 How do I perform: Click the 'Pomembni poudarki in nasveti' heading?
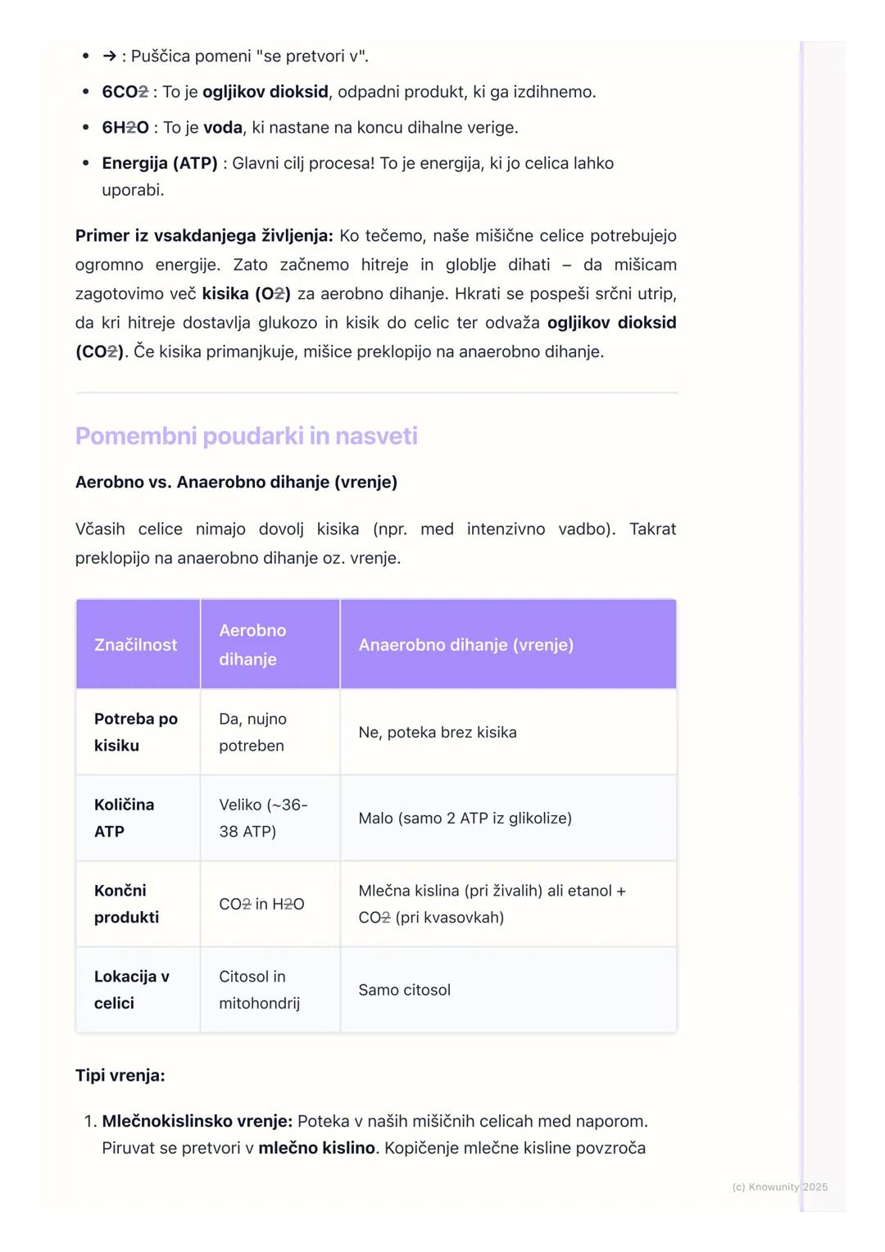point(246,436)
